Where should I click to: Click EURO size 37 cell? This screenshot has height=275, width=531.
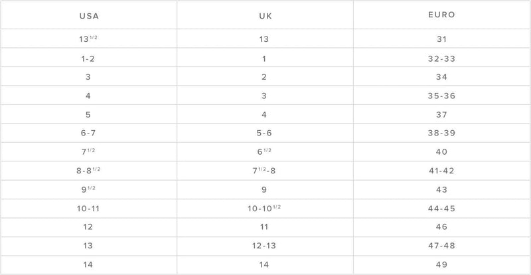[x=441, y=114]
